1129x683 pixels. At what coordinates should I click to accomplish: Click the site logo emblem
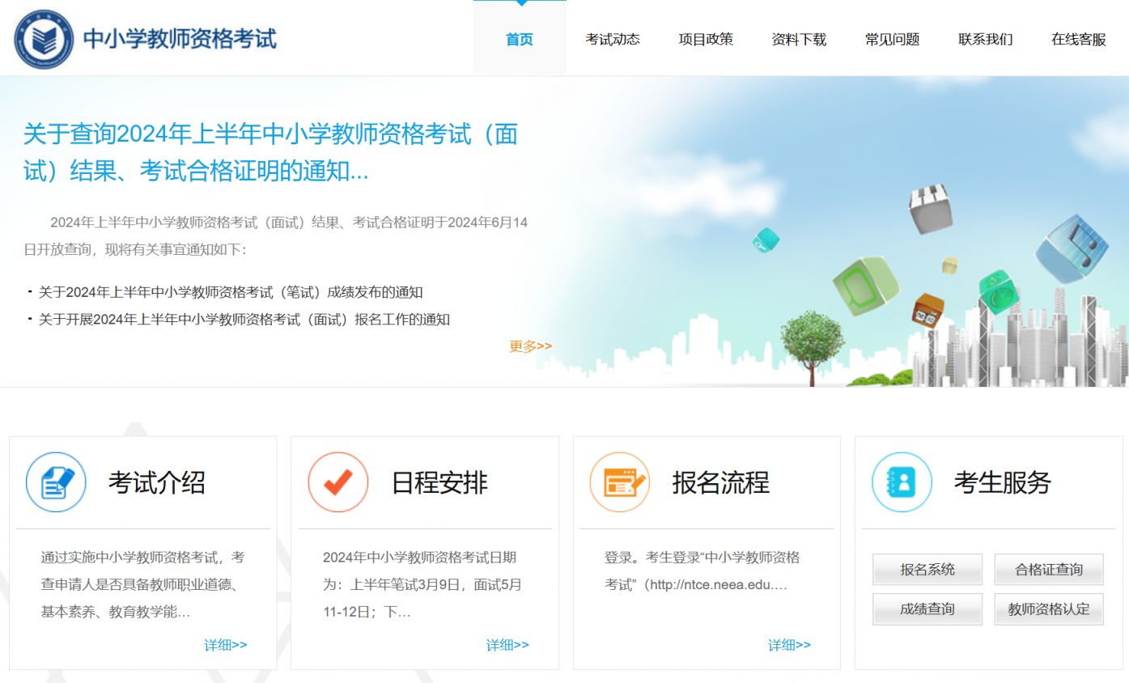pyautogui.click(x=45, y=39)
